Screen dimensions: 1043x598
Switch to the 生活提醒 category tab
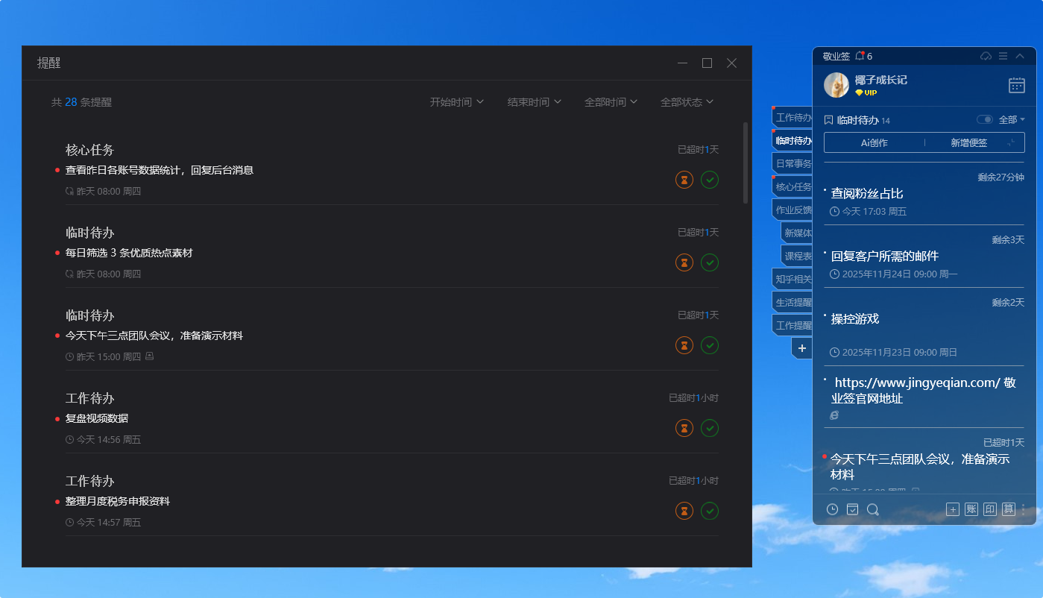tap(793, 302)
